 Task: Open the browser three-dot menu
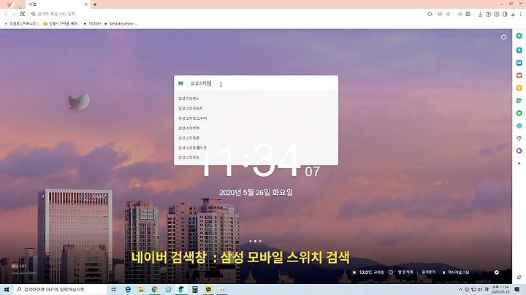coord(521,14)
